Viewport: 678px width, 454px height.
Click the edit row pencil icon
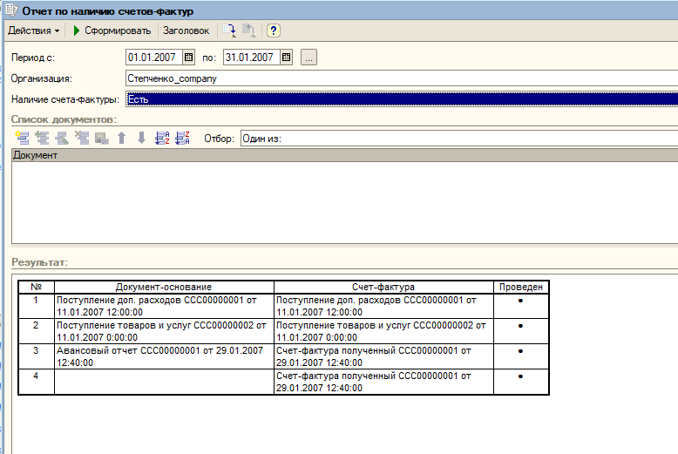click(61, 139)
